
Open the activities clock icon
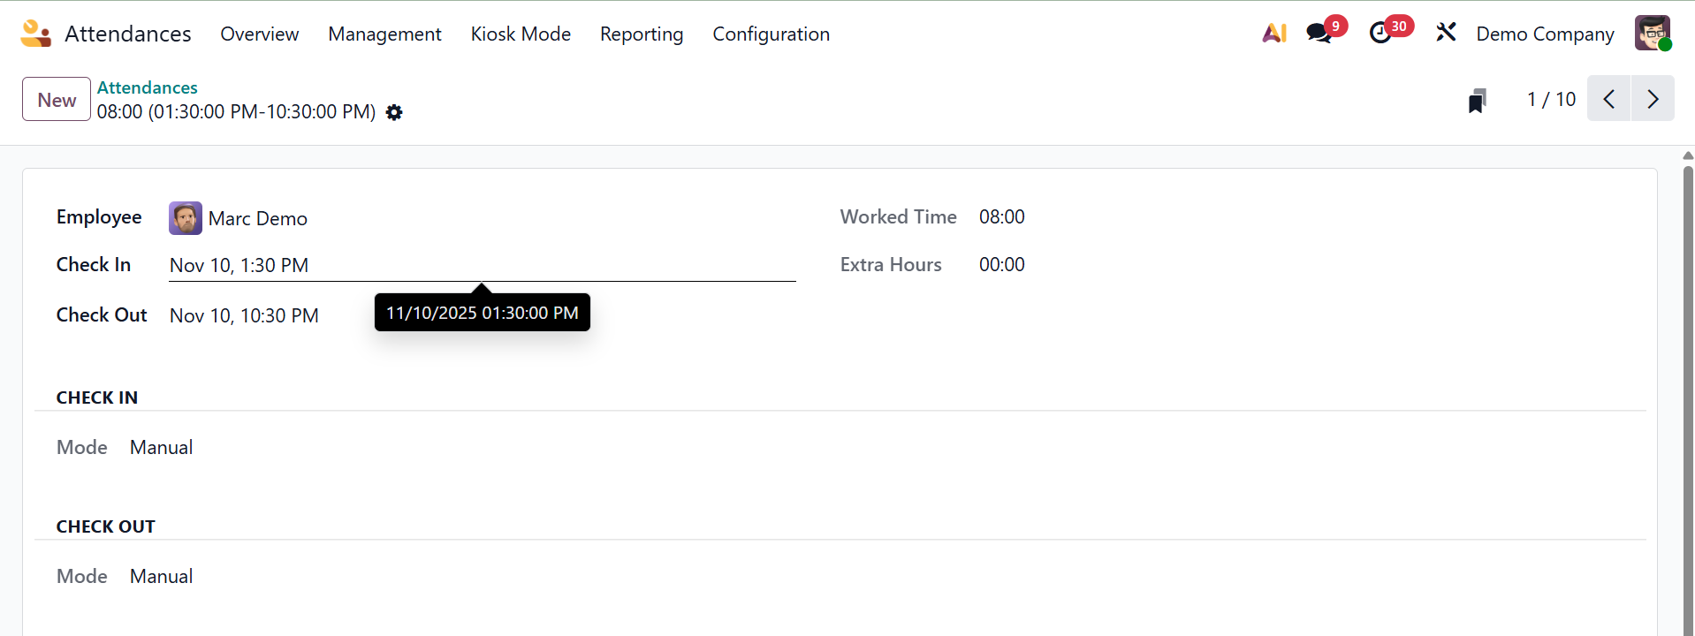(x=1380, y=34)
